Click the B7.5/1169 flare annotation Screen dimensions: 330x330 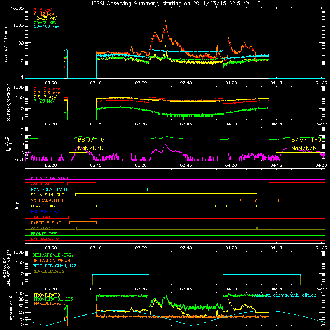(x=306, y=140)
